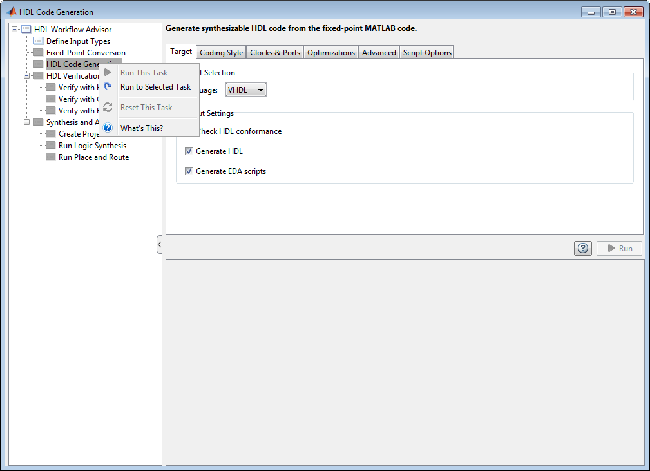The image size is (650, 471).
Task: Switch to the Coding Style tab
Action: click(x=222, y=53)
